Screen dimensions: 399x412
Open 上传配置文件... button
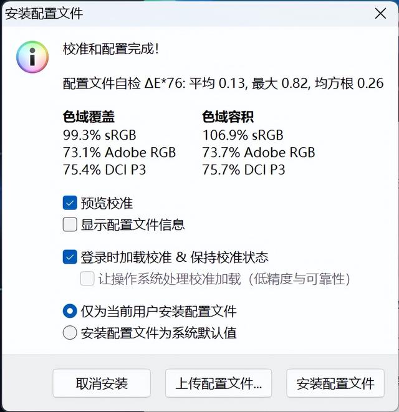coord(219,383)
